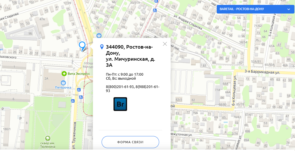Click house number 7В on the map
This screenshot has height=151, width=295.
(68, 35)
